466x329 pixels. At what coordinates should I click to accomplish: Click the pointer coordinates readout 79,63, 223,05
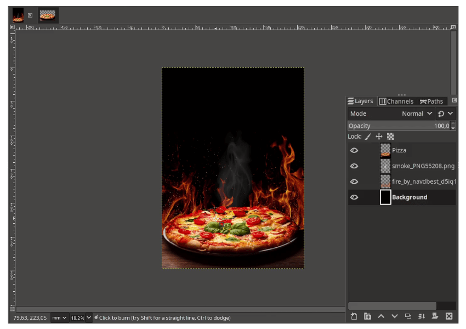coord(30,317)
